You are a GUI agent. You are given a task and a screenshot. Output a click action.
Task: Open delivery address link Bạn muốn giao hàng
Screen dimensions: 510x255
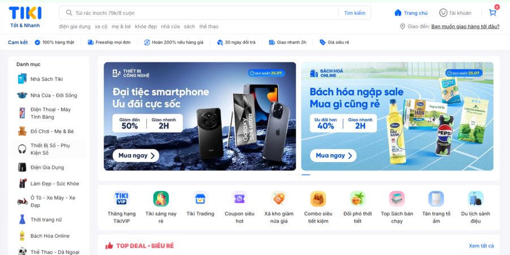click(465, 27)
